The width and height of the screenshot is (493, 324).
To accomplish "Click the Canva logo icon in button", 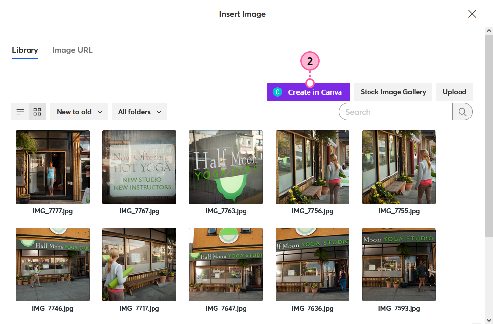I will (277, 92).
